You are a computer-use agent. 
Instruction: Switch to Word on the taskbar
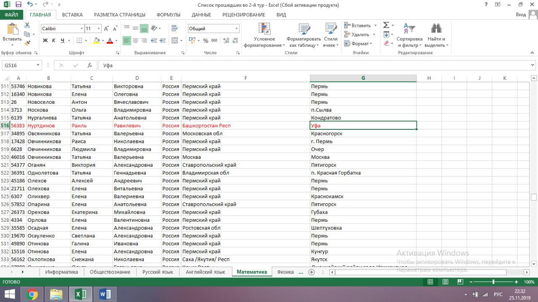pos(105,294)
